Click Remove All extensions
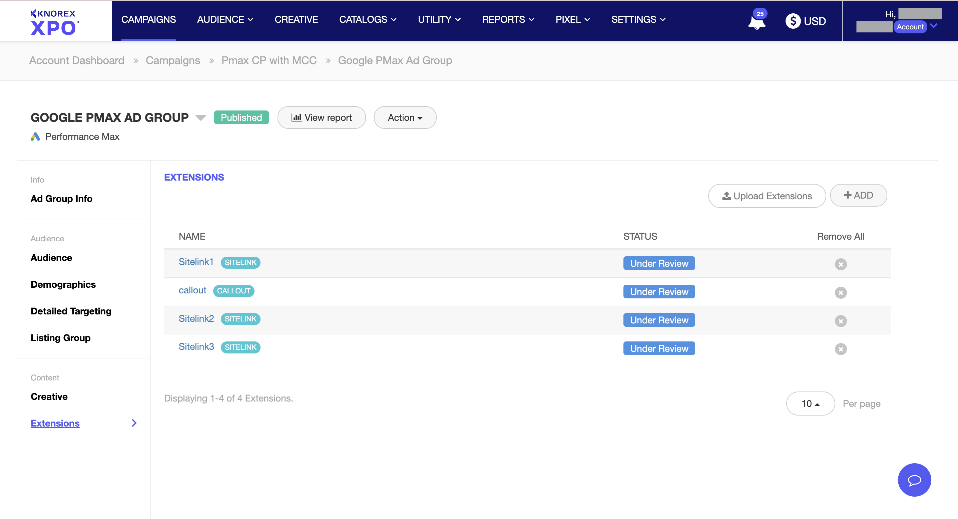This screenshot has height=519, width=958. point(840,236)
